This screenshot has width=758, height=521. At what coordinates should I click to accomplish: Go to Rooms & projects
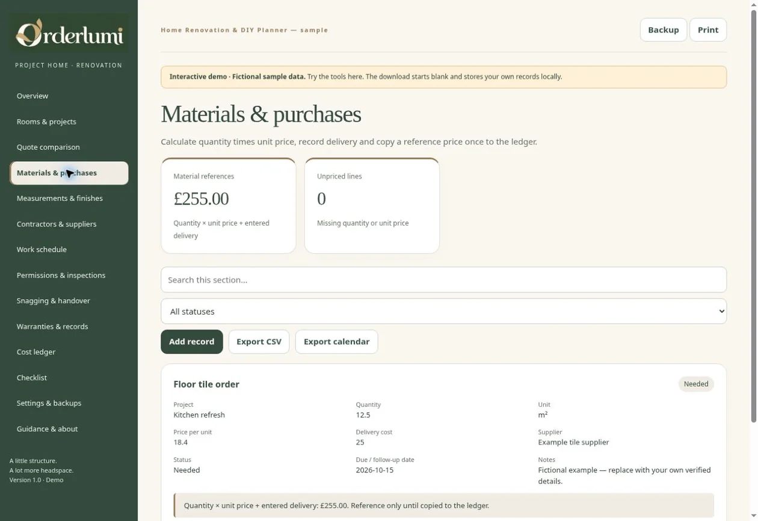point(69,122)
